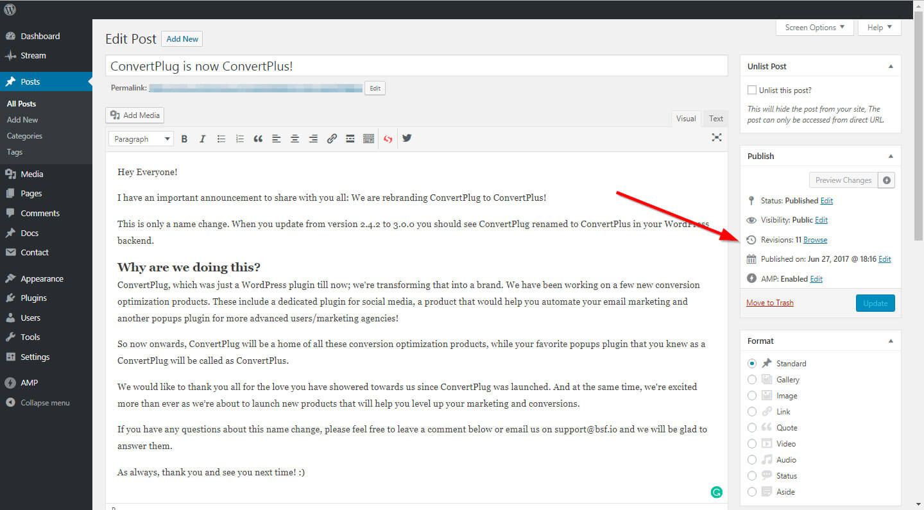This screenshot has height=510, width=924.
Task: Switch to the Text editor tab
Action: (x=715, y=118)
